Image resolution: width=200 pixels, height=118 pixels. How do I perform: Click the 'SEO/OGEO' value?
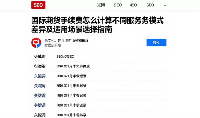click(x=65, y=57)
